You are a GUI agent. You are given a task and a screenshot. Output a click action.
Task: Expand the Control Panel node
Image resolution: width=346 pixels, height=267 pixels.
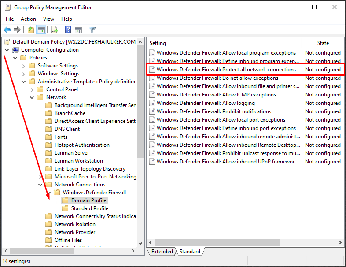[32, 90]
